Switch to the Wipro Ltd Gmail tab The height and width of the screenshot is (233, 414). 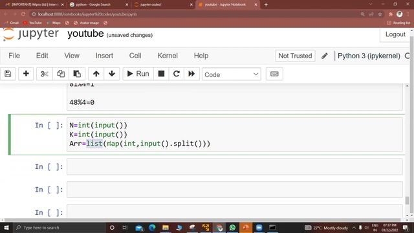point(34,5)
